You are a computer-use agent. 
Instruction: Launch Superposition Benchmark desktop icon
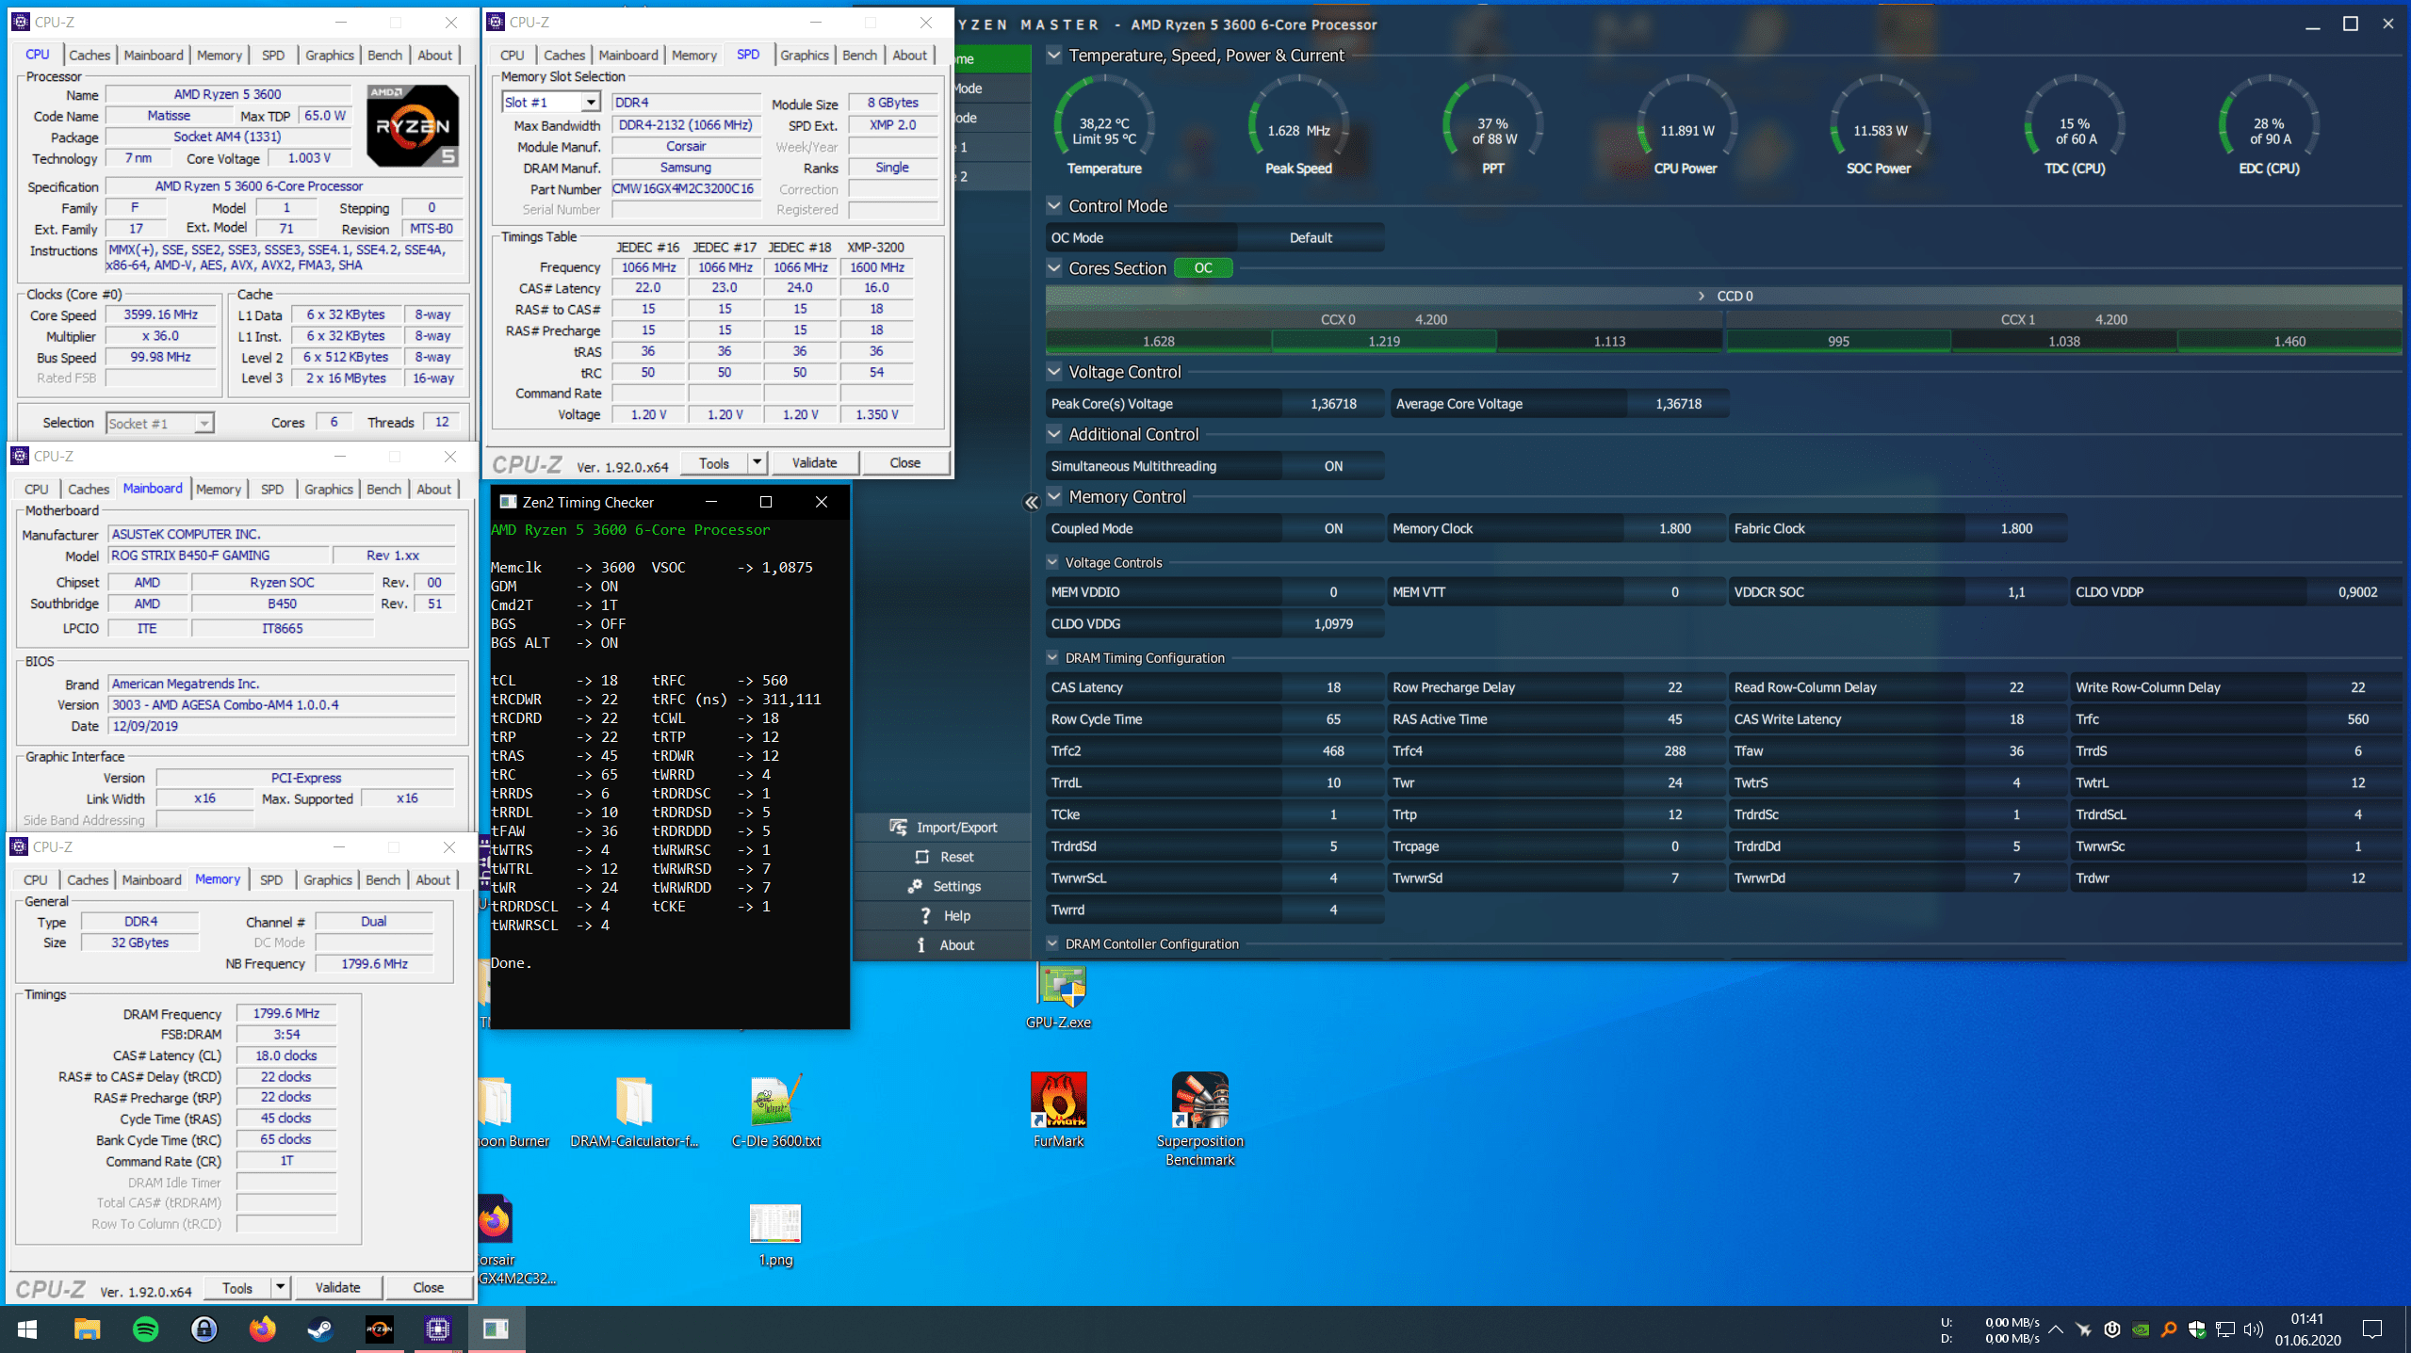[1198, 1102]
